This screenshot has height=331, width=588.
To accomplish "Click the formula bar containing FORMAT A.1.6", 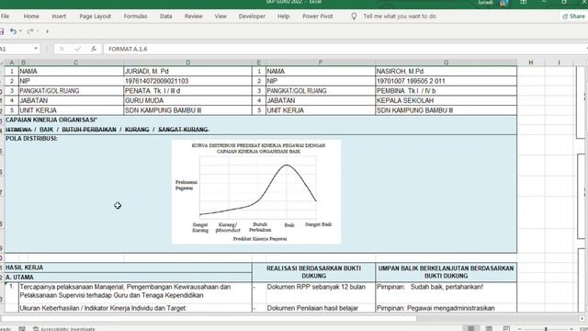I will coord(345,49).
